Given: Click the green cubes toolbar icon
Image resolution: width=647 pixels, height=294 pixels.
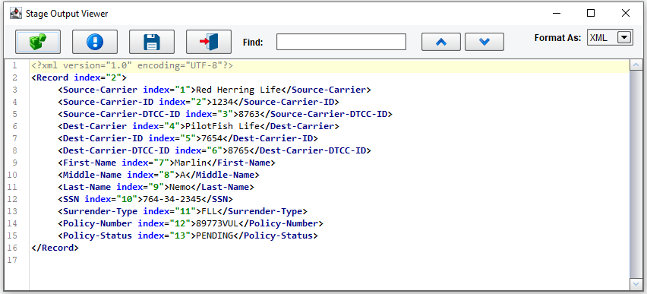Looking at the screenshot, I should tap(38, 42).
